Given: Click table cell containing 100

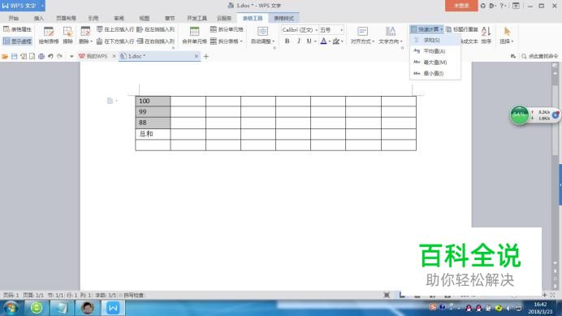Looking at the screenshot, I should (x=153, y=102).
